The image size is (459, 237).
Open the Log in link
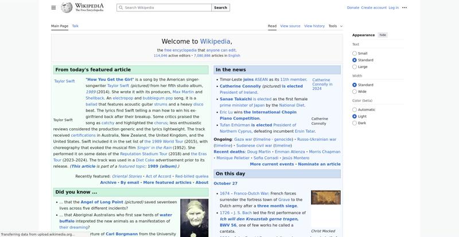394,7
